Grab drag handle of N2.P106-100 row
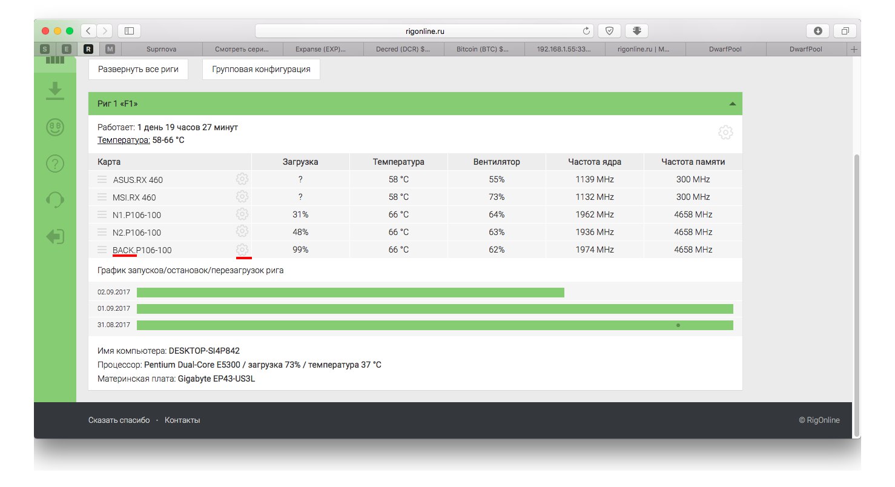This screenshot has height=487, width=895. point(102,232)
